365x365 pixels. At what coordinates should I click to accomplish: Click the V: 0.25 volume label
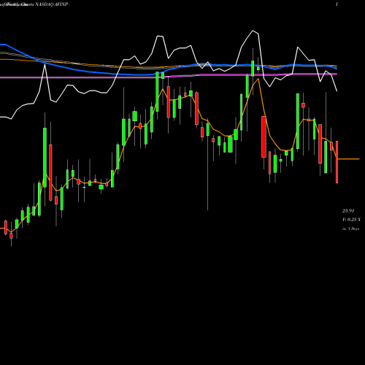351,220
